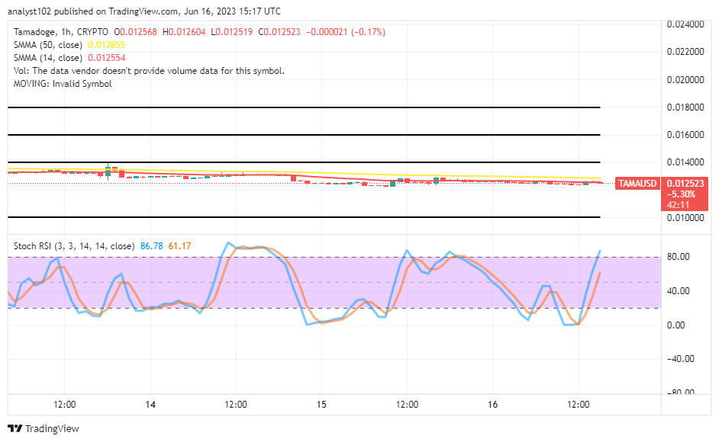The image size is (719, 442).
Task: Click the Stoch RSI K value 86.78
Action: (x=152, y=246)
